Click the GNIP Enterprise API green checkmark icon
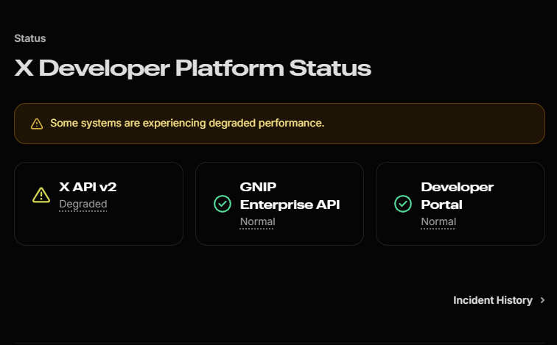The height and width of the screenshot is (345, 557). click(x=223, y=204)
